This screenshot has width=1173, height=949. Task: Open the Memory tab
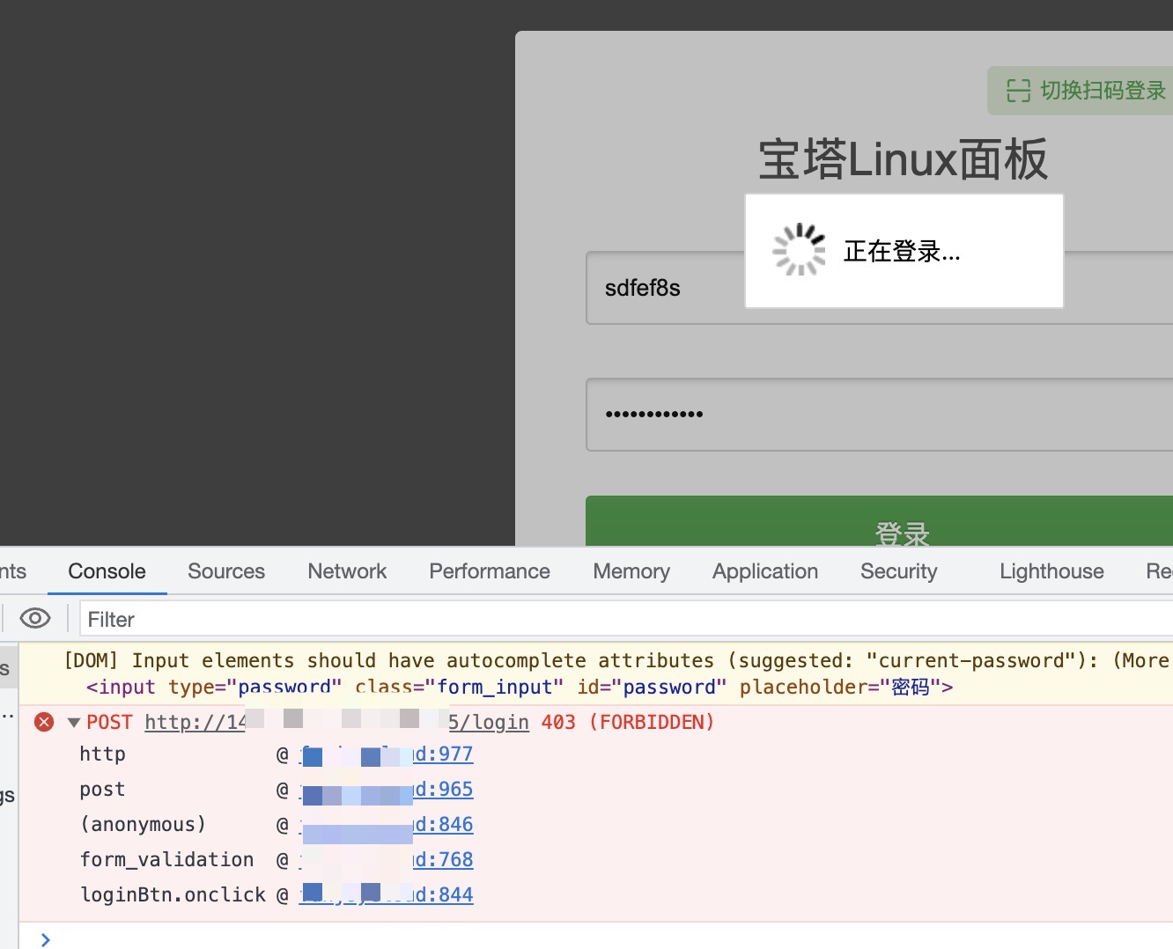[631, 571]
